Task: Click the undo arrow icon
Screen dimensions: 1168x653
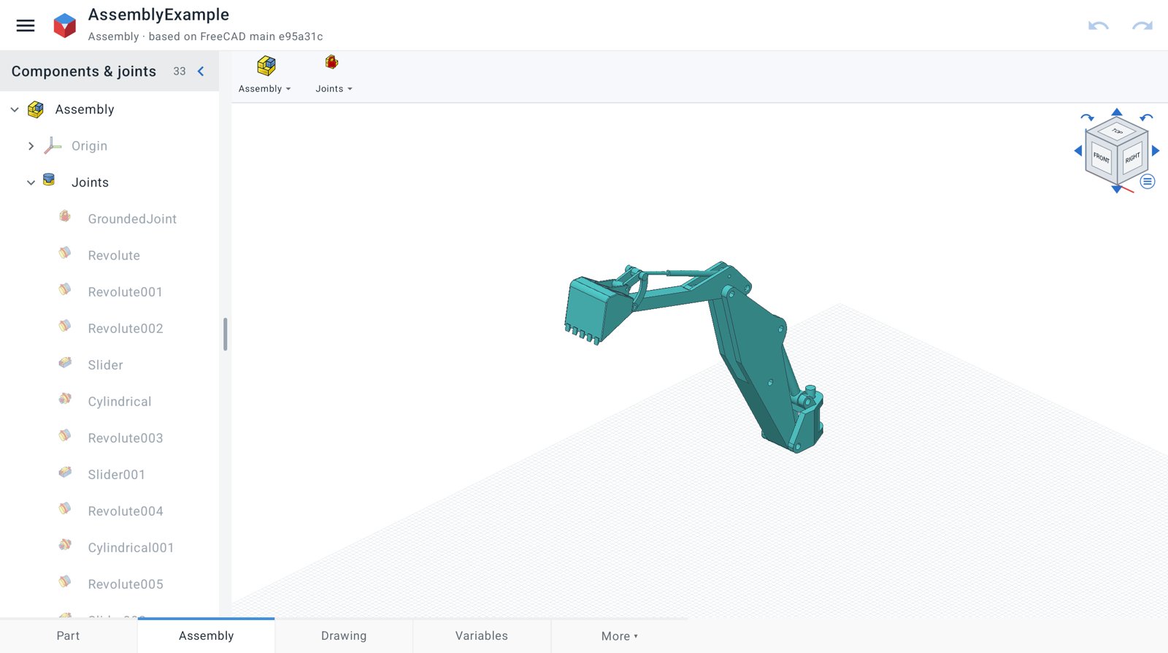Action: click(x=1098, y=26)
